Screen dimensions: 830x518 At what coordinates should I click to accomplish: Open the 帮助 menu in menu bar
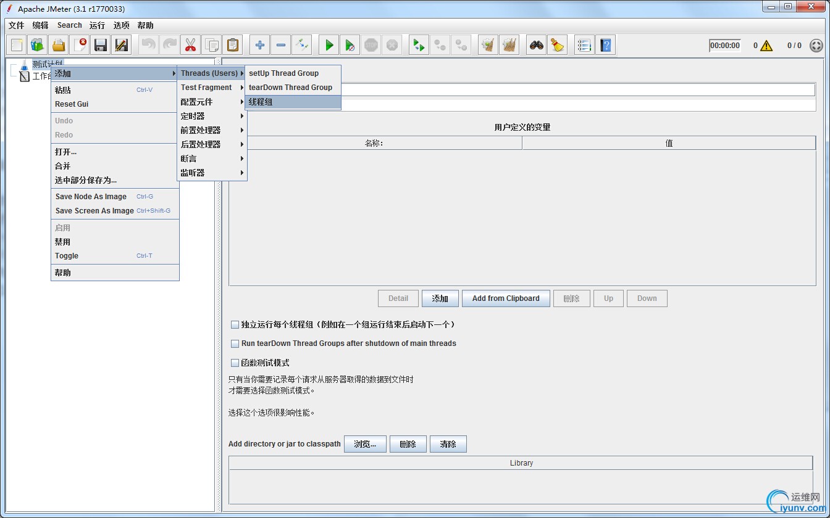pyautogui.click(x=146, y=25)
